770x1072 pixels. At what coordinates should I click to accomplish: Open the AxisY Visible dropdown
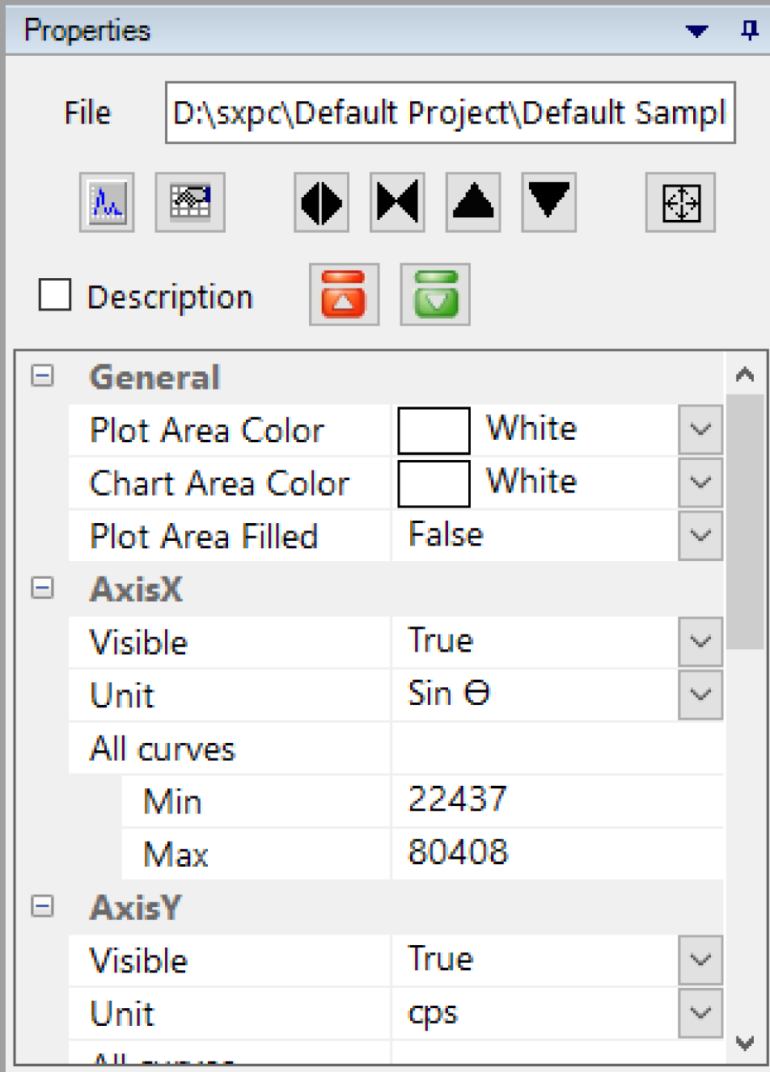[x=700, y=960]
